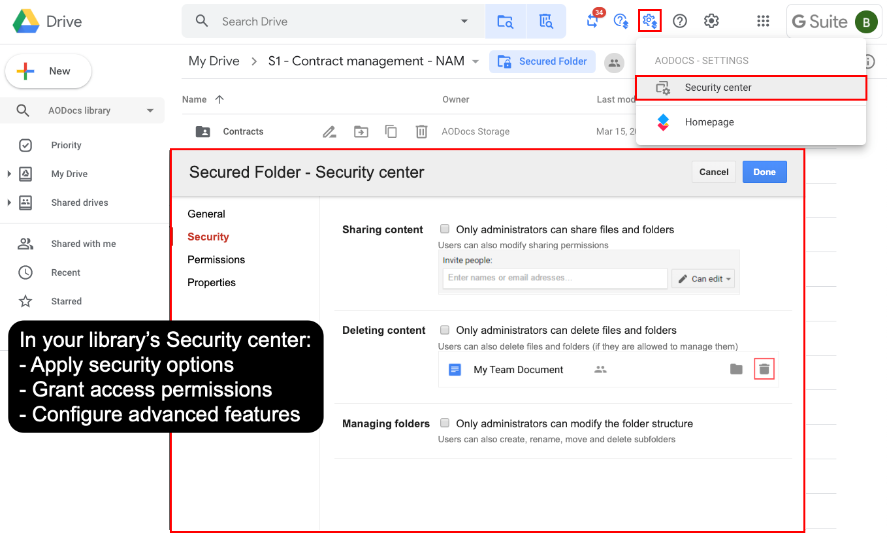Click the trash icon beside My Team Document
This screenshot has width=887, height=539.
[764, 369]
